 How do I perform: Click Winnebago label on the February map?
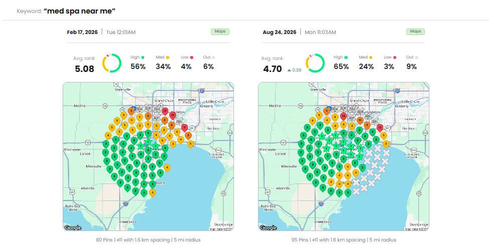tap(127, 222)
